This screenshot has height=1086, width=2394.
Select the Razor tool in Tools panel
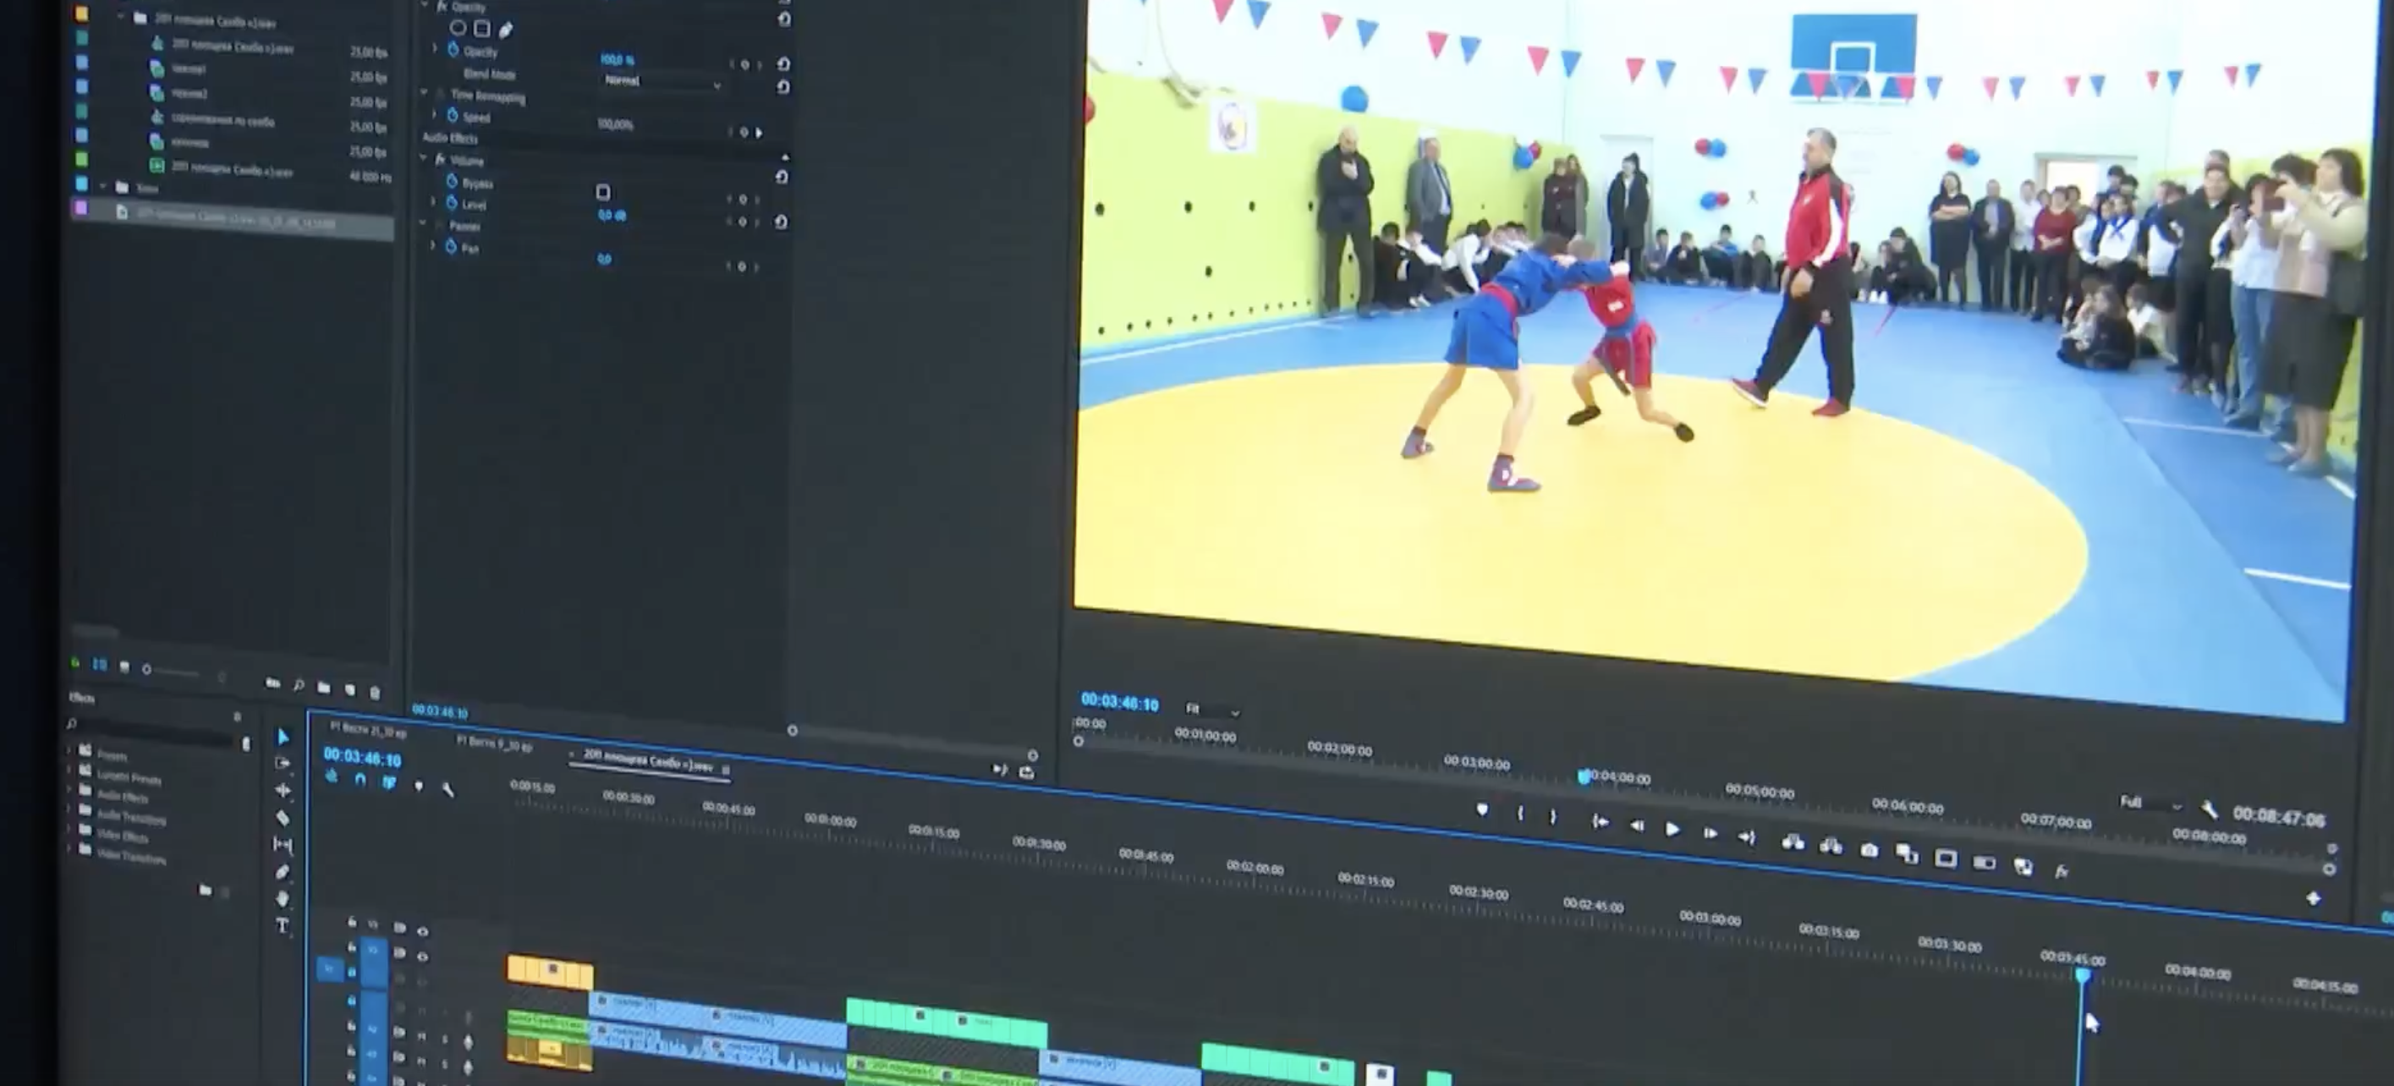(x=283, y=818)
